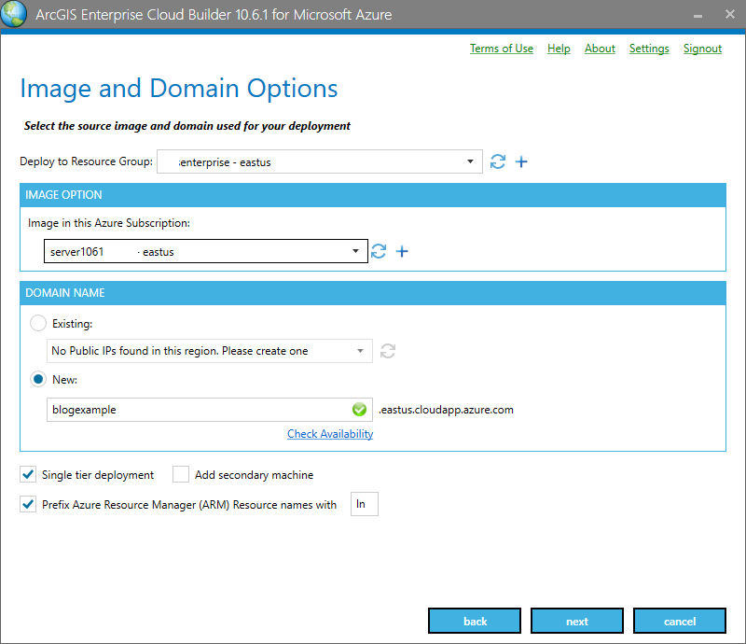Click the next button
746x644 pixels.
click(576, 621)
